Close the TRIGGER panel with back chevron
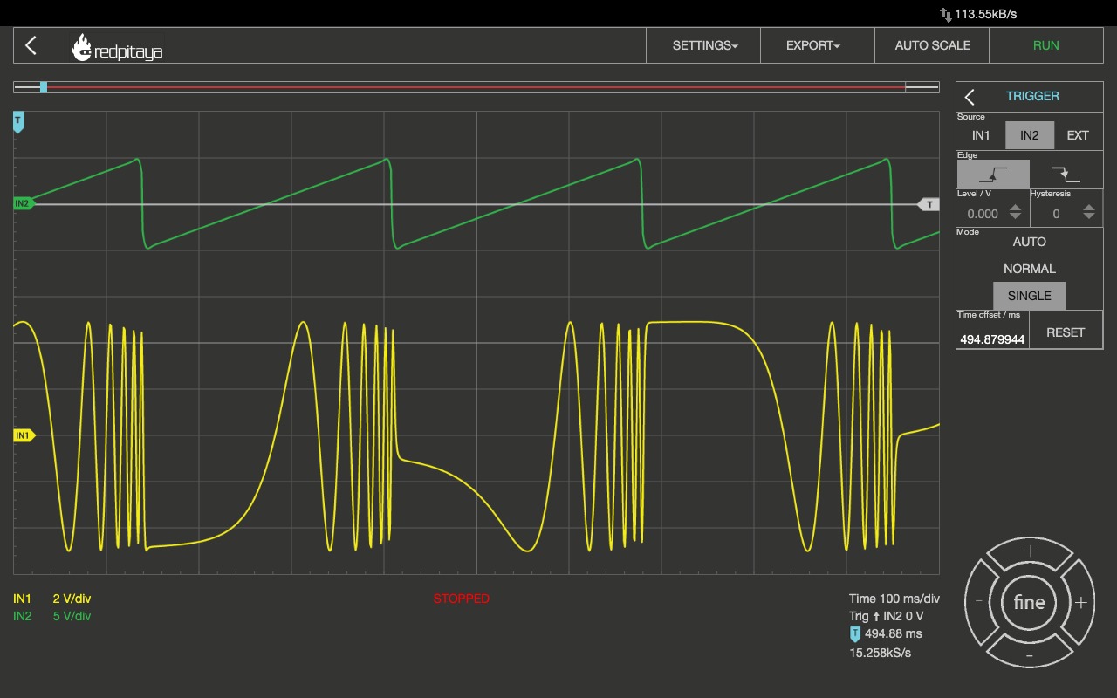 point(970,97)
